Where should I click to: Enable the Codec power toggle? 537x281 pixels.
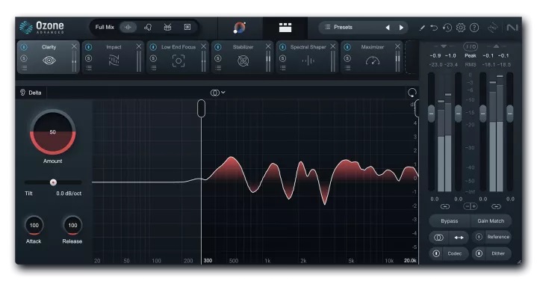pyautogui.click(x=436, y=253)
